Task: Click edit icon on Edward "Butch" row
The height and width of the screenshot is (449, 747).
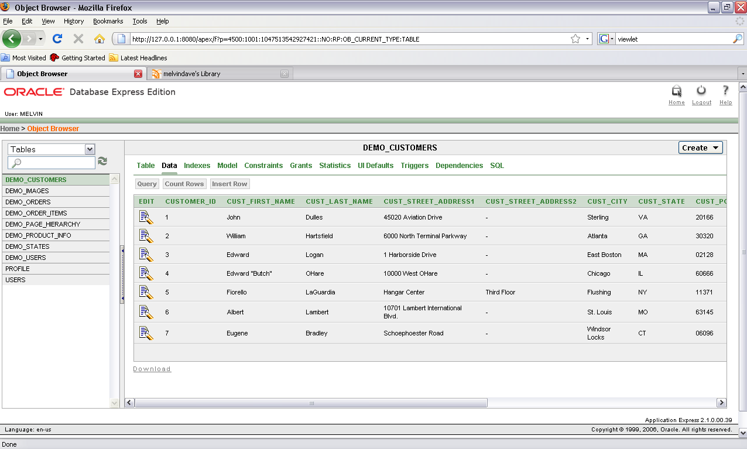Action: click(x=146, y=273)
